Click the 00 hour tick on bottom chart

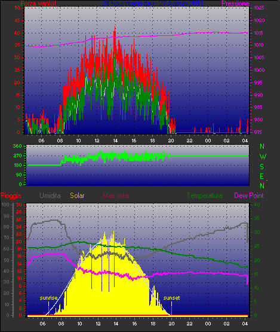[x=208, y=324]
